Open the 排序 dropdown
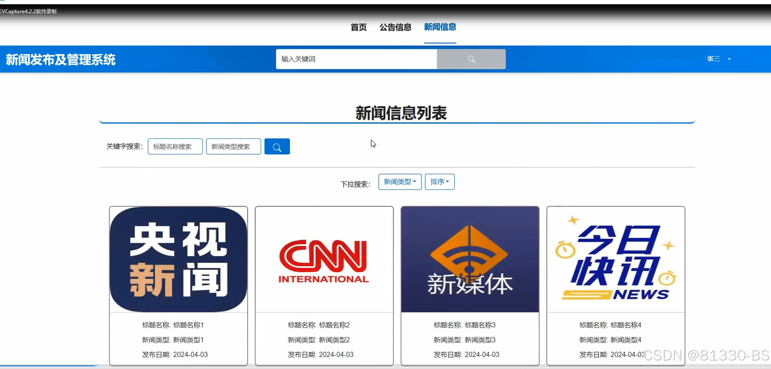The height and width of the screenshot is (369, 771). click(x=440, y=182)
